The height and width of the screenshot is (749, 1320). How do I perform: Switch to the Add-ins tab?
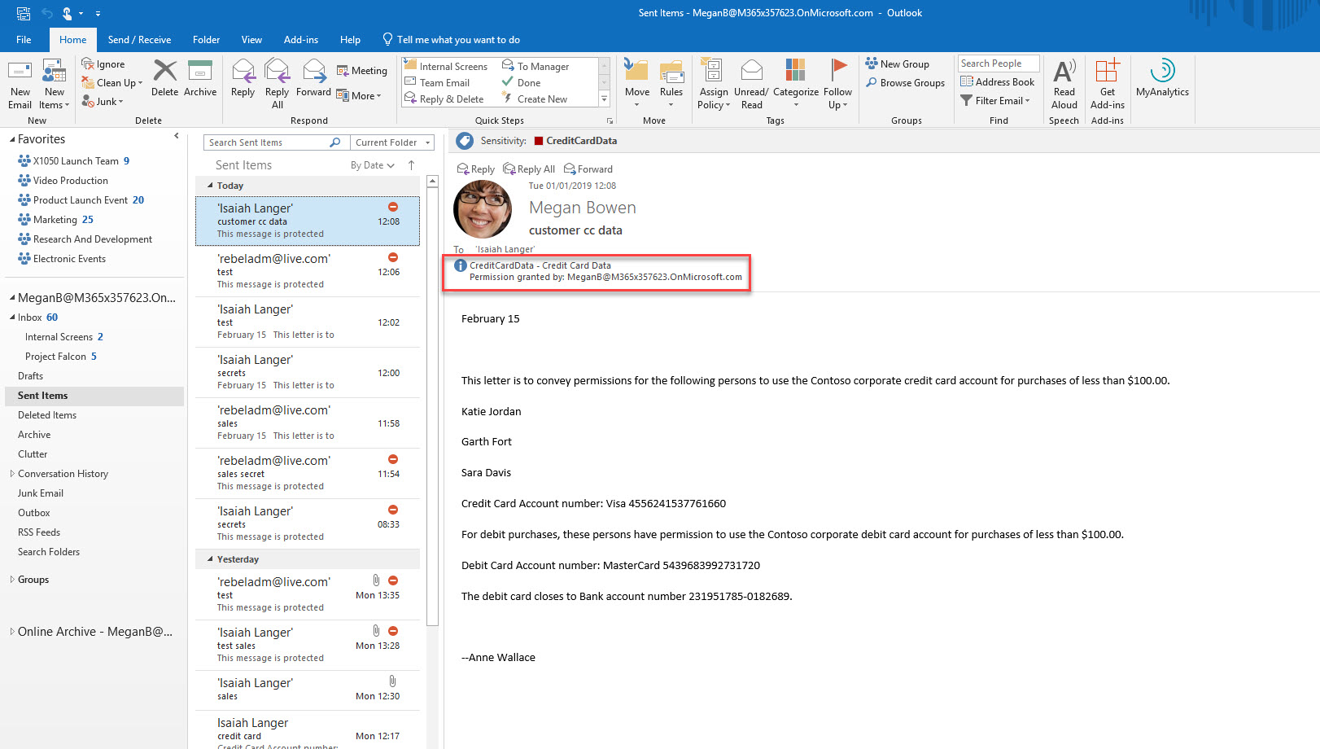301,40
